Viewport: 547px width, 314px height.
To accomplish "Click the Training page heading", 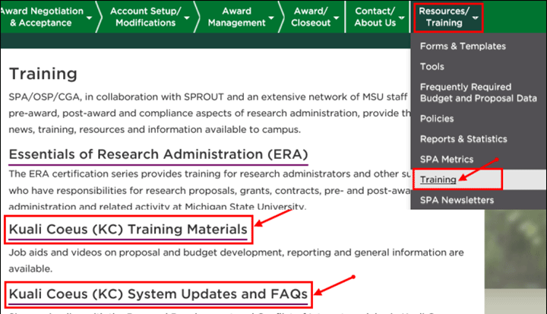I will coord(43,74).
